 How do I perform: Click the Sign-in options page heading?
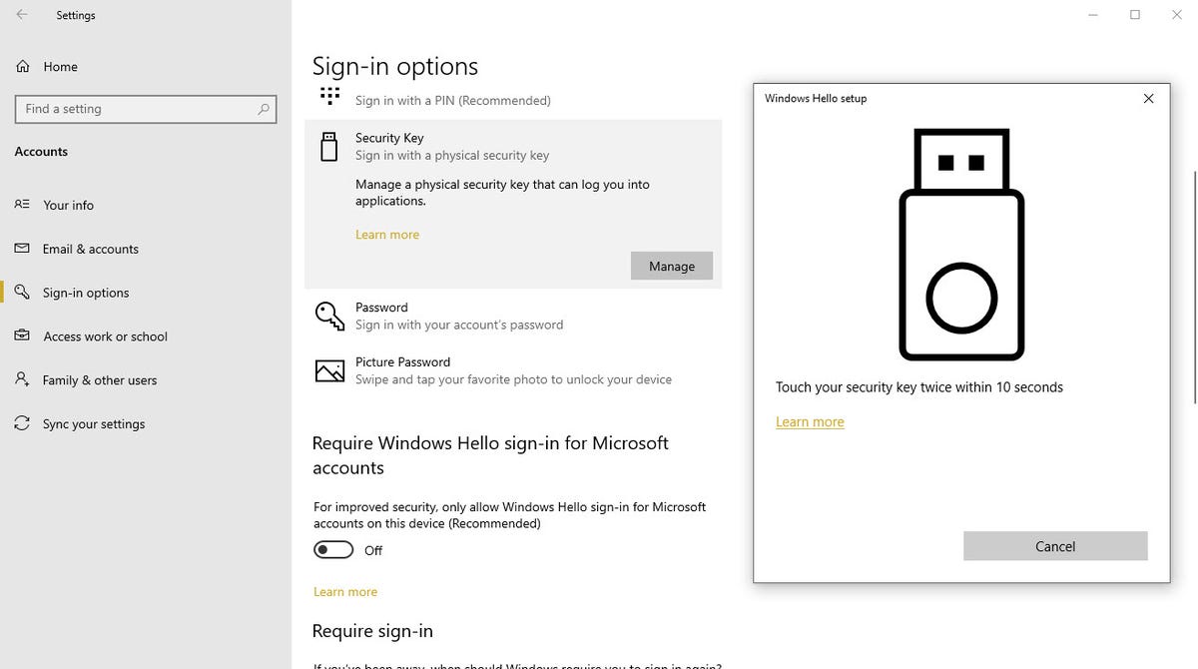[x=395, y=67]
